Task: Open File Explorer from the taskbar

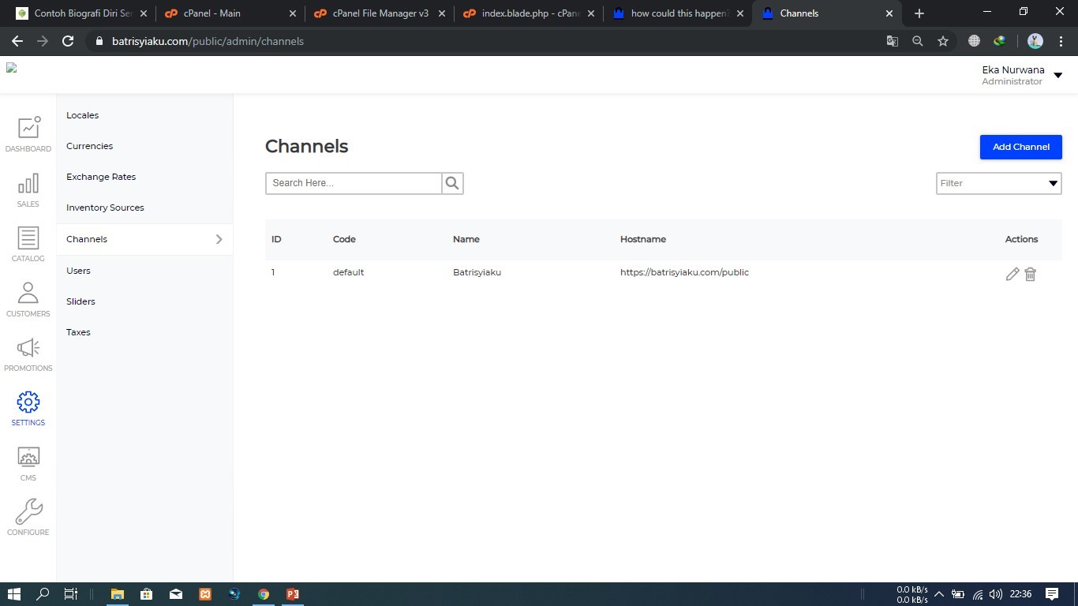Action: coord(118,594)
